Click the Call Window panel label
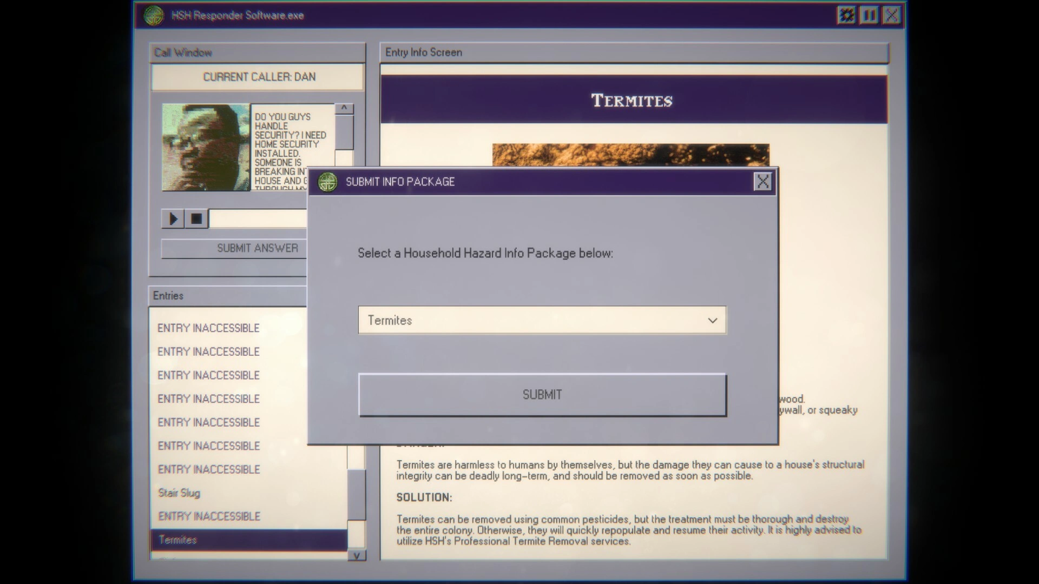The image size is (1039, 584). (x=183, y=52)
